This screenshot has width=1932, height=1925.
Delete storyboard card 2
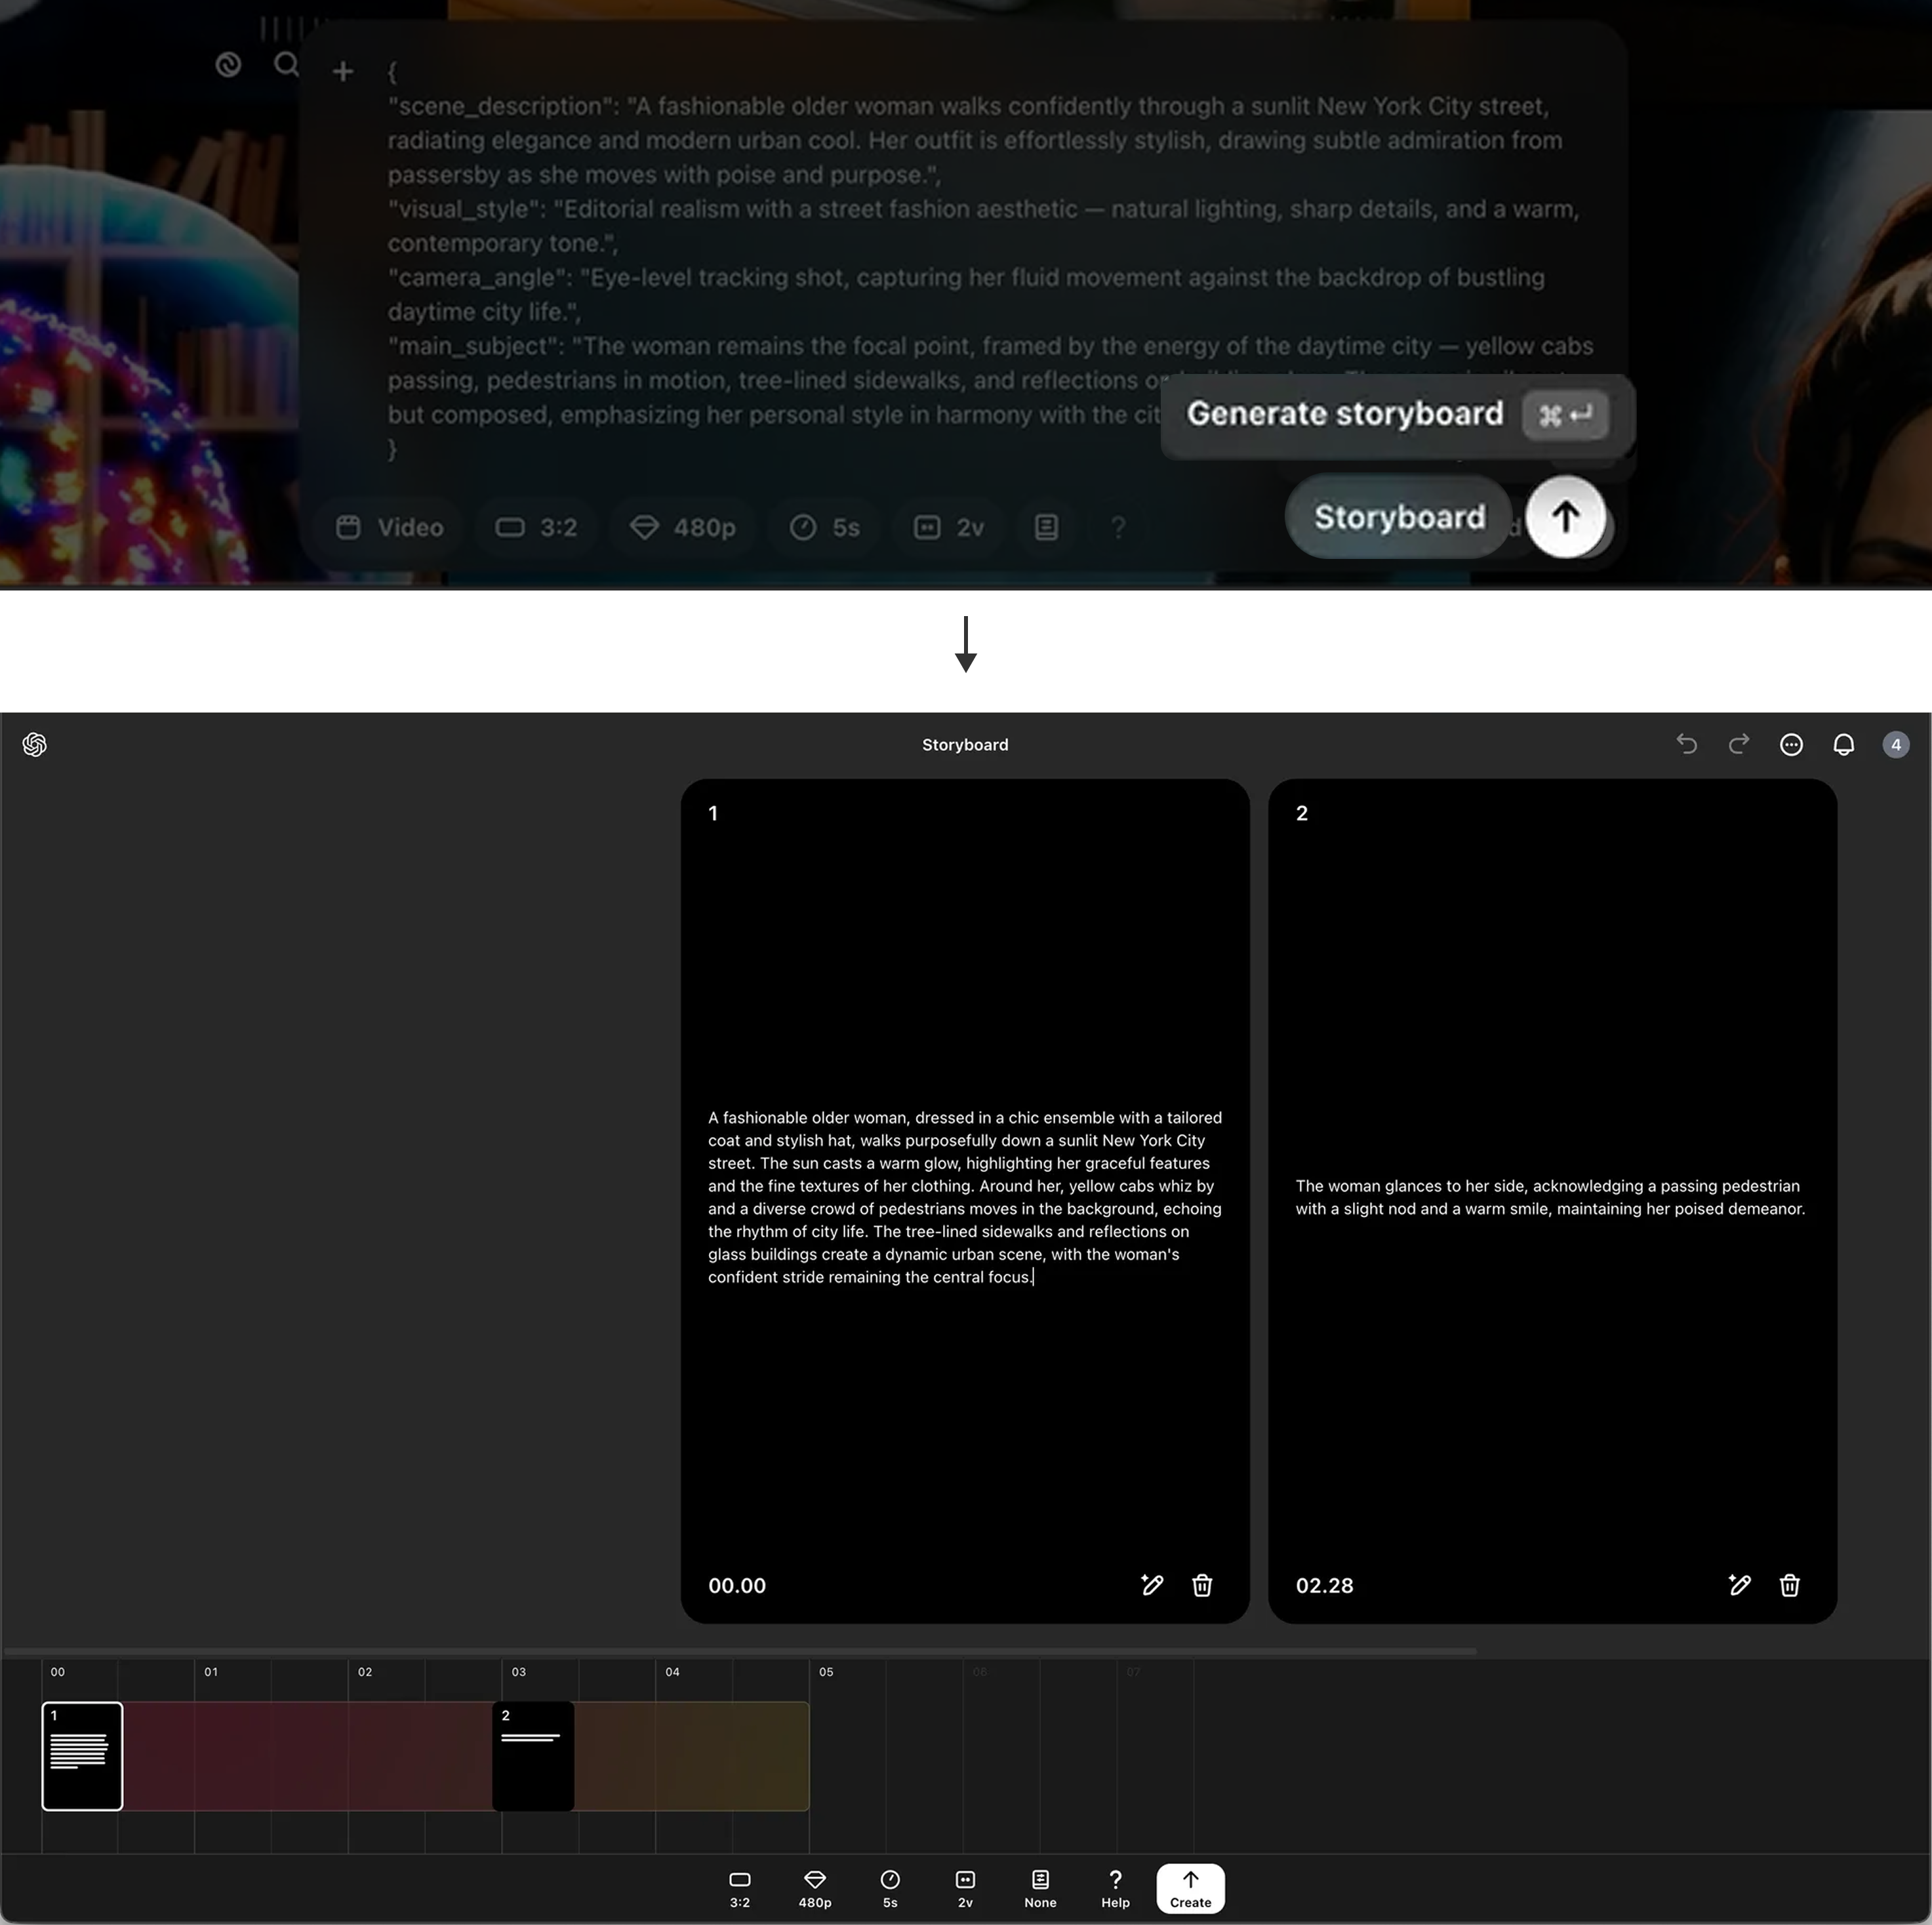click(x=1789, y=1585)
